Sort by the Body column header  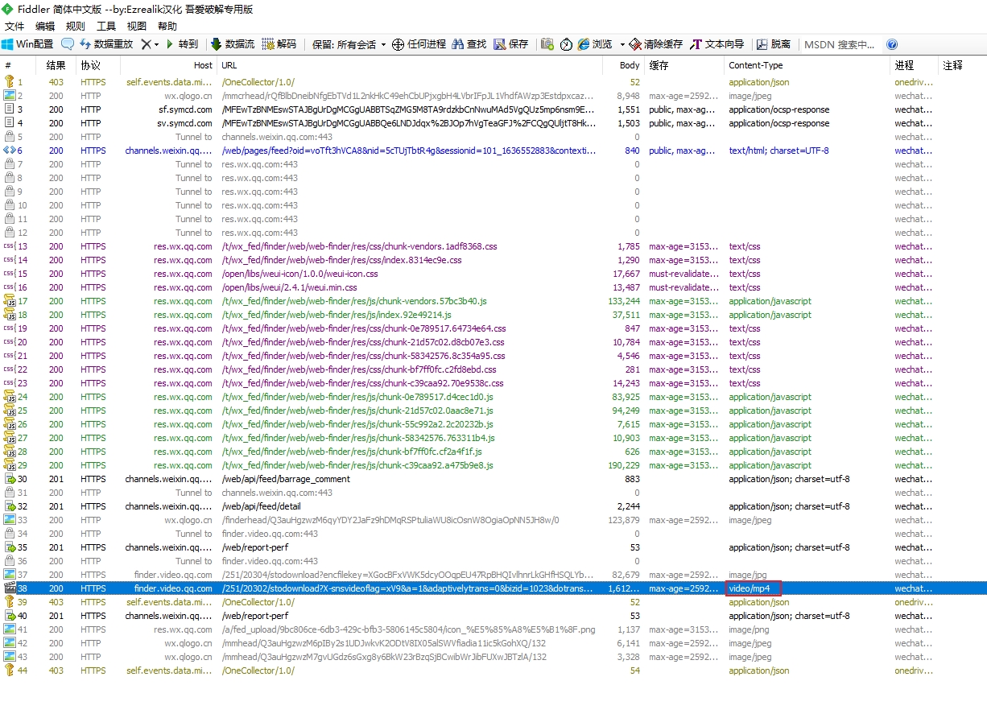[x=630, y=65]
